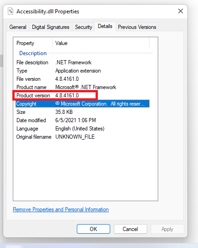Select the Type row
Screen dimensions: 198x248
click(x=83, y=71)
